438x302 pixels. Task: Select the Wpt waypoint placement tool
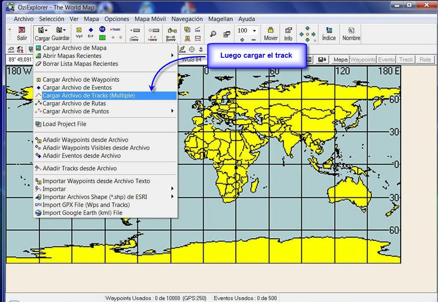(x=79, y=33)
